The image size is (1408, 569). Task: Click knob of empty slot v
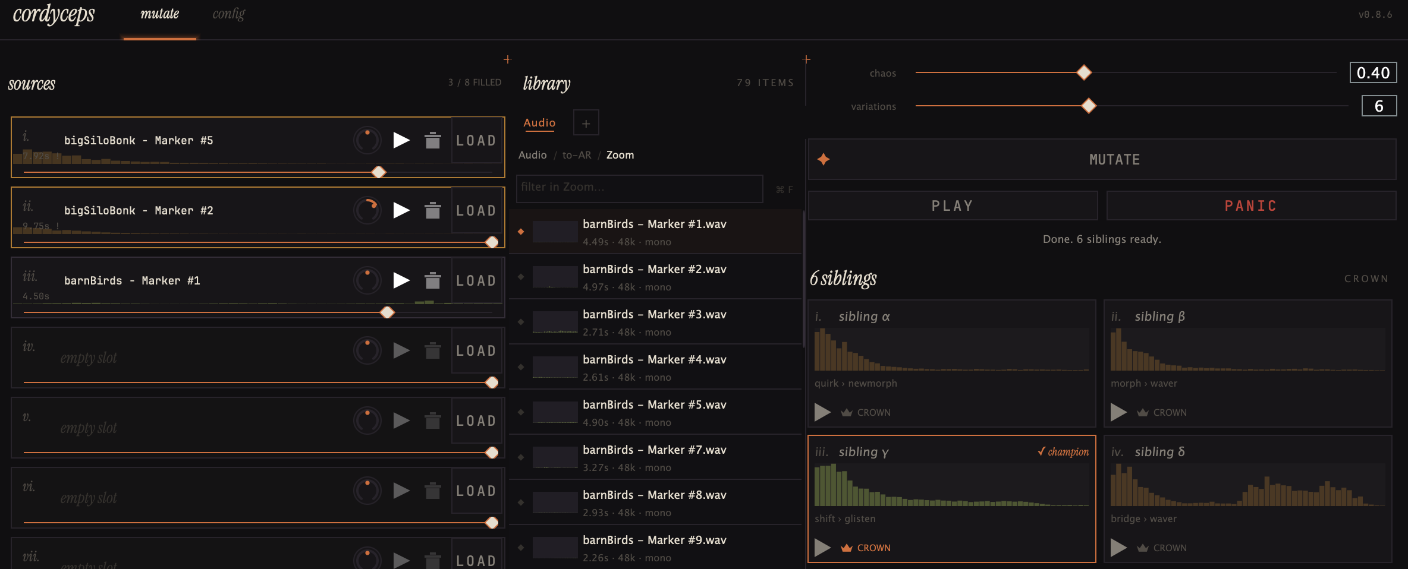(x=367, y=421)
